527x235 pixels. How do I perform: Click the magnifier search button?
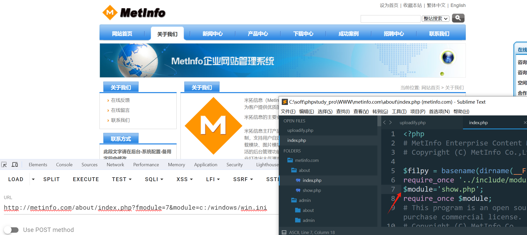(x=458, y=18)
